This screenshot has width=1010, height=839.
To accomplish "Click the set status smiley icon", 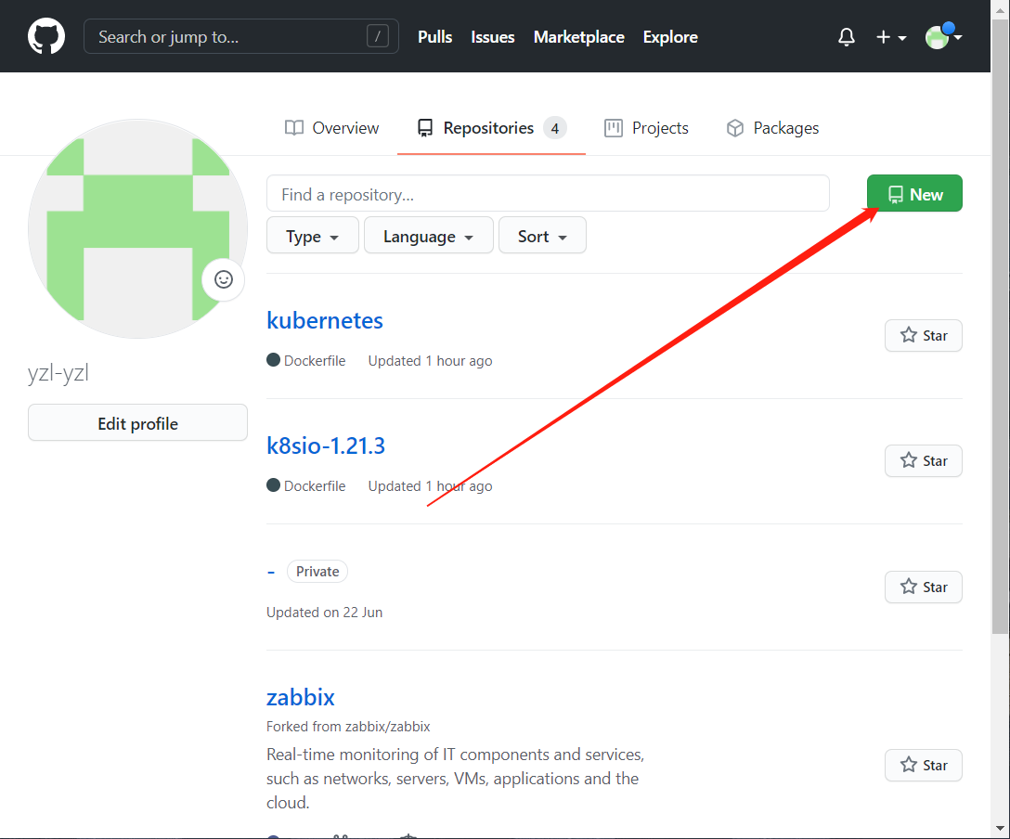I will coord(224,279).
